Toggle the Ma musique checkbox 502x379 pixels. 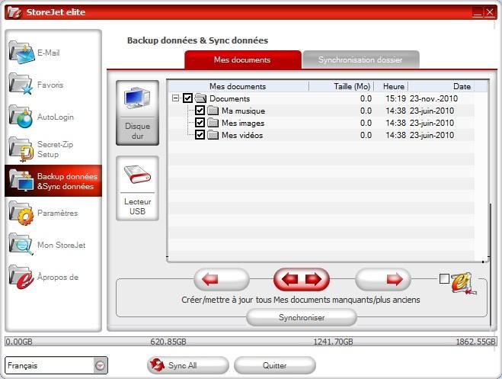coord(200,111)
